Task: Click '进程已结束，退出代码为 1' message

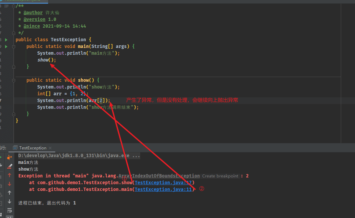Action: tap(47, 203)
